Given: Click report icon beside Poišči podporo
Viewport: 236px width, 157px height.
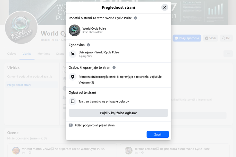Looking at the screenshot, I should pos(71,125).
